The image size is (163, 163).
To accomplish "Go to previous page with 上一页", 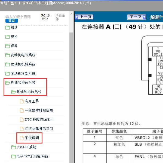I will tap(84, 17).
